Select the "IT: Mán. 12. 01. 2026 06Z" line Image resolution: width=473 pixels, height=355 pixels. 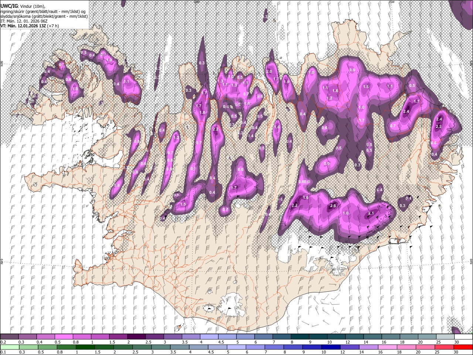(25, 21)
